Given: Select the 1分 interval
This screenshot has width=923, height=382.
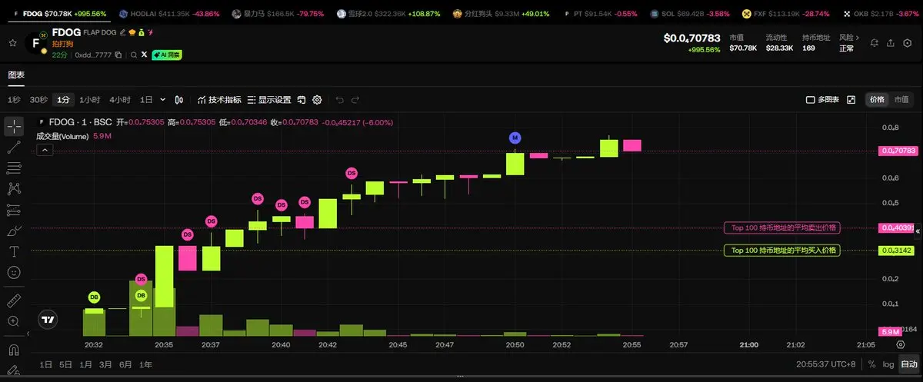Looking at the screenshot, I should coord(64,100).
